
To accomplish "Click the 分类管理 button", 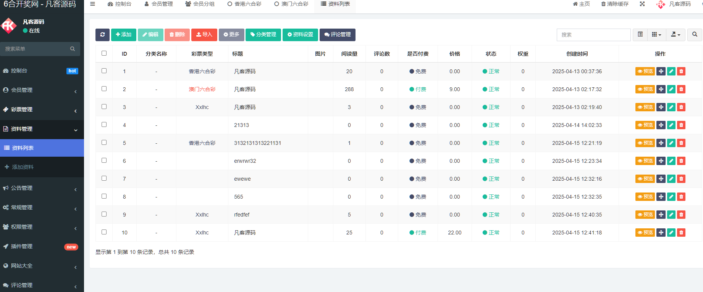I will coord(263,35).
